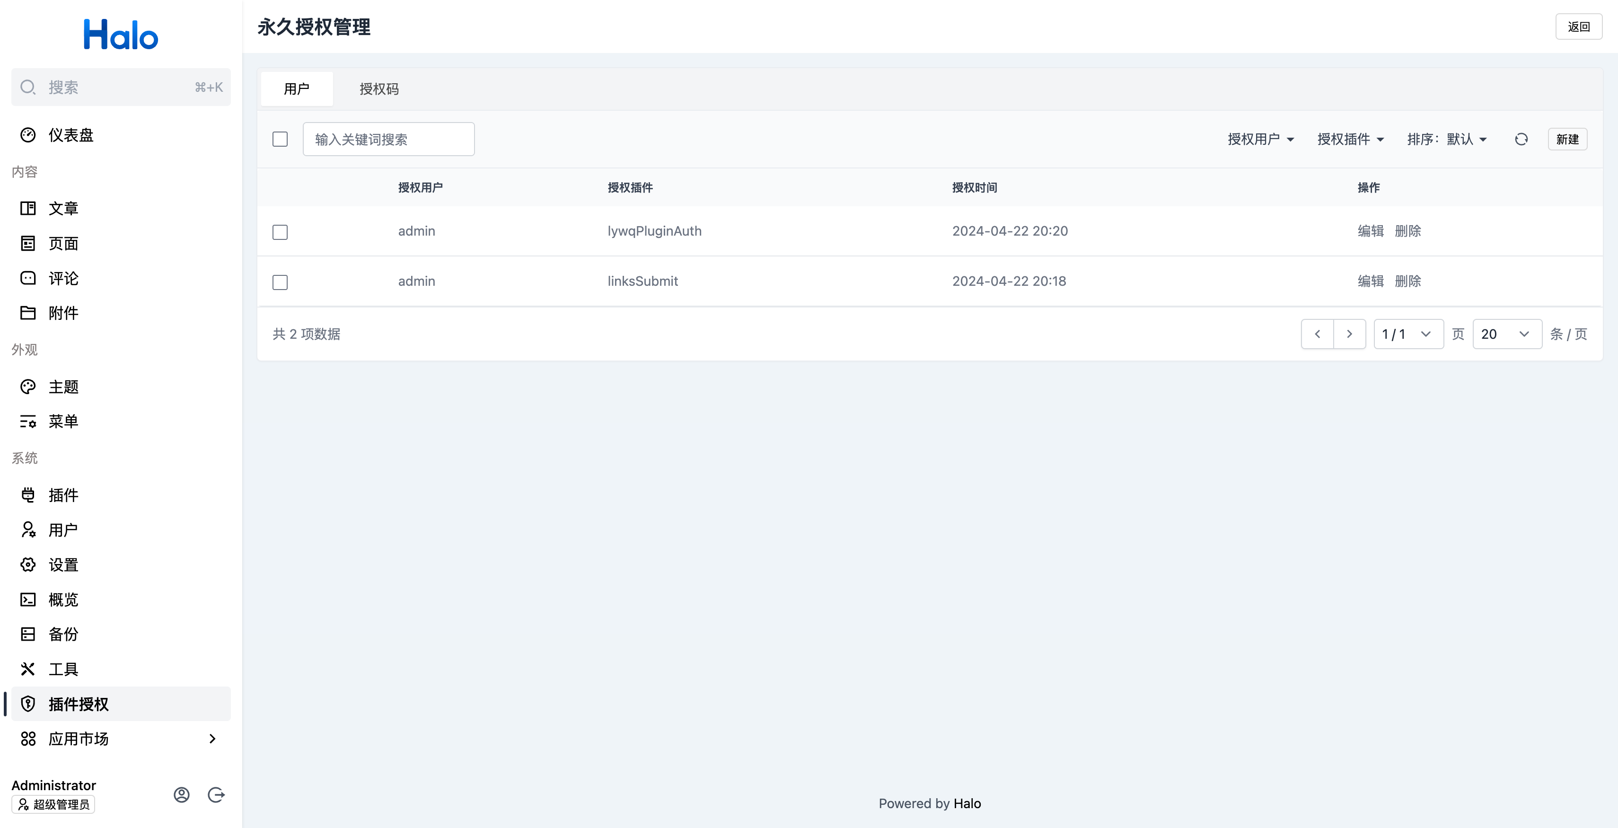Click 删除 for lywqPluginAuth row
The width and height of the screenshot is (1618, 828).
[x=1407, y=231]
